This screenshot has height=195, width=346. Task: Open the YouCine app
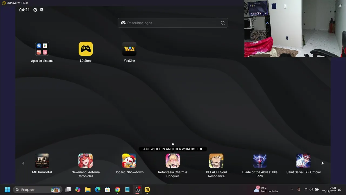point(129,49)
